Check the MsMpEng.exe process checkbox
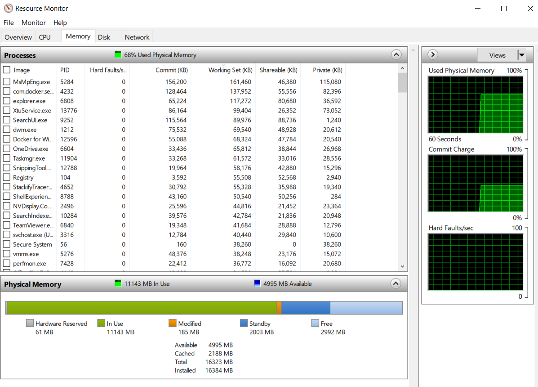Image resolution: width=538 pixels, height=387 pixels. pos(7,82)
